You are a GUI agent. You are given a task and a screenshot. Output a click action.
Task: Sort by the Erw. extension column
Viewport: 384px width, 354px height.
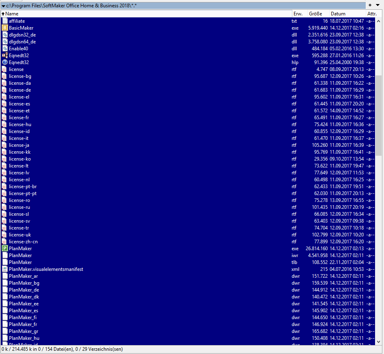pyautogui.click(x=300, y=14)
